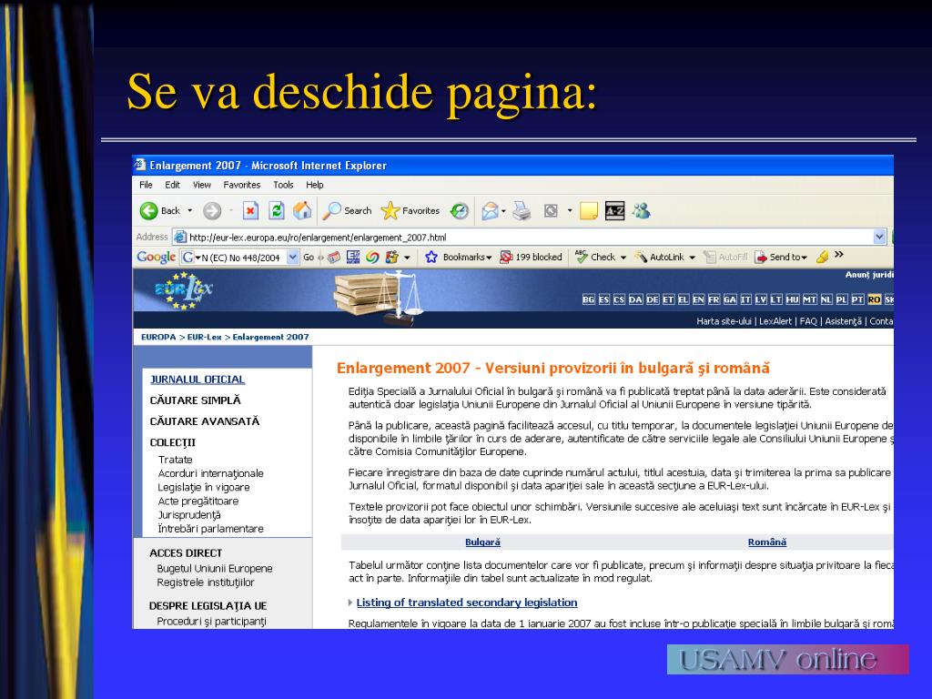Viewport: 932px width, 699px height.
Task: Open the Check dropdown arrow
Action: click(x=623, y=258)
